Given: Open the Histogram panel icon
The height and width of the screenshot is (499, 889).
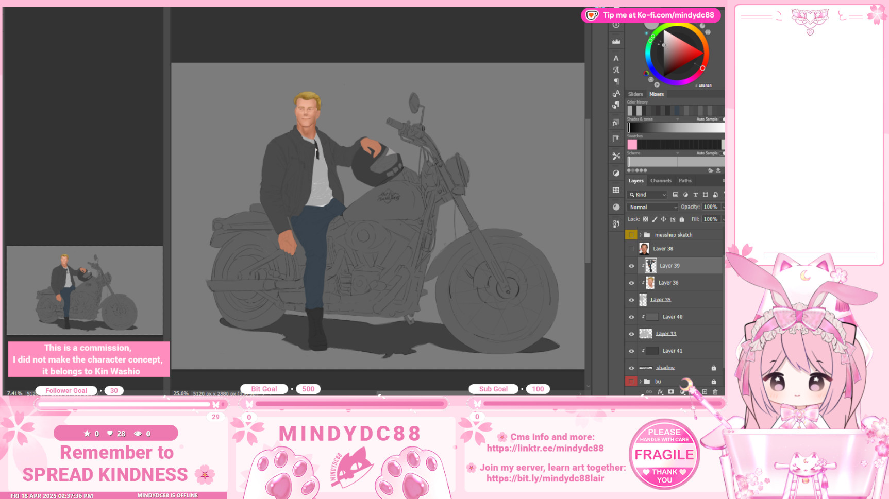Looking at the screenshot, I should pos(616,41).
